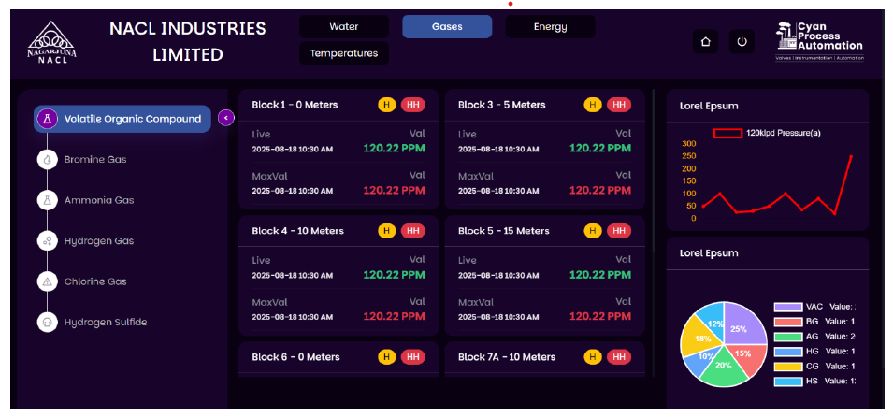This screenshot has height=418, width=893.
Task: Select the Ammonia Gas flask icon
Action: pos(47,200)
